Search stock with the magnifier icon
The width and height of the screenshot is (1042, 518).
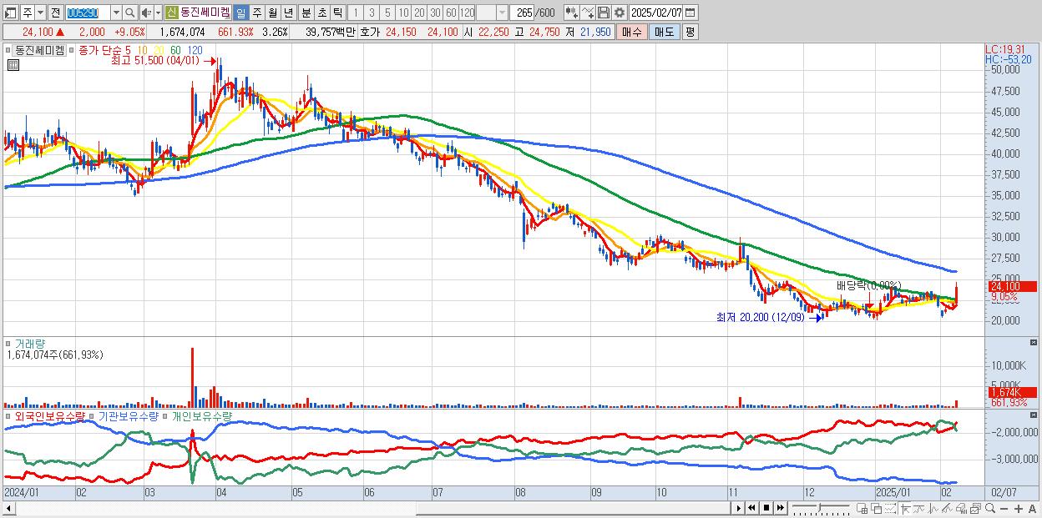[x=130, y=13]
